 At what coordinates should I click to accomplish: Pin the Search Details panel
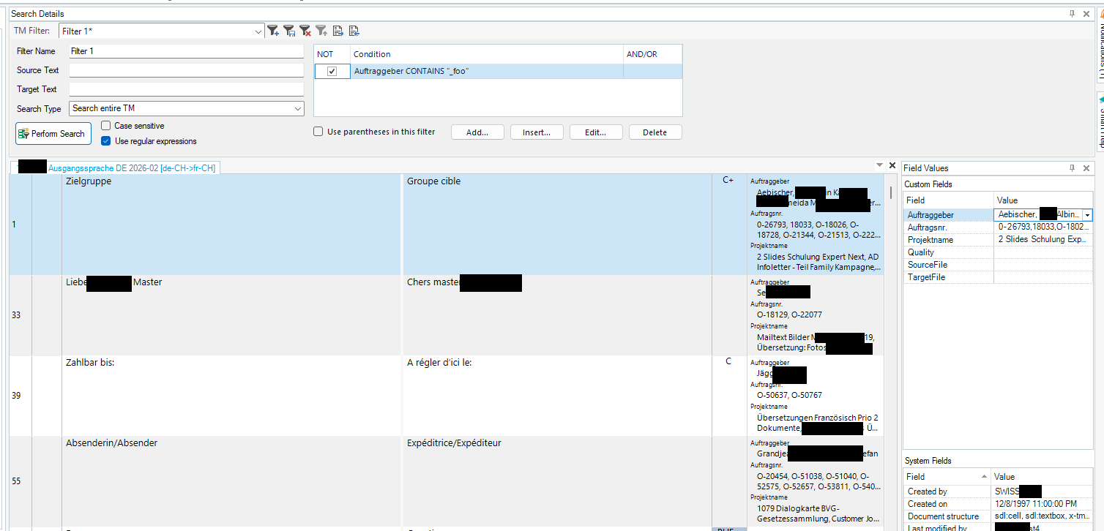tap(1072, 14)
